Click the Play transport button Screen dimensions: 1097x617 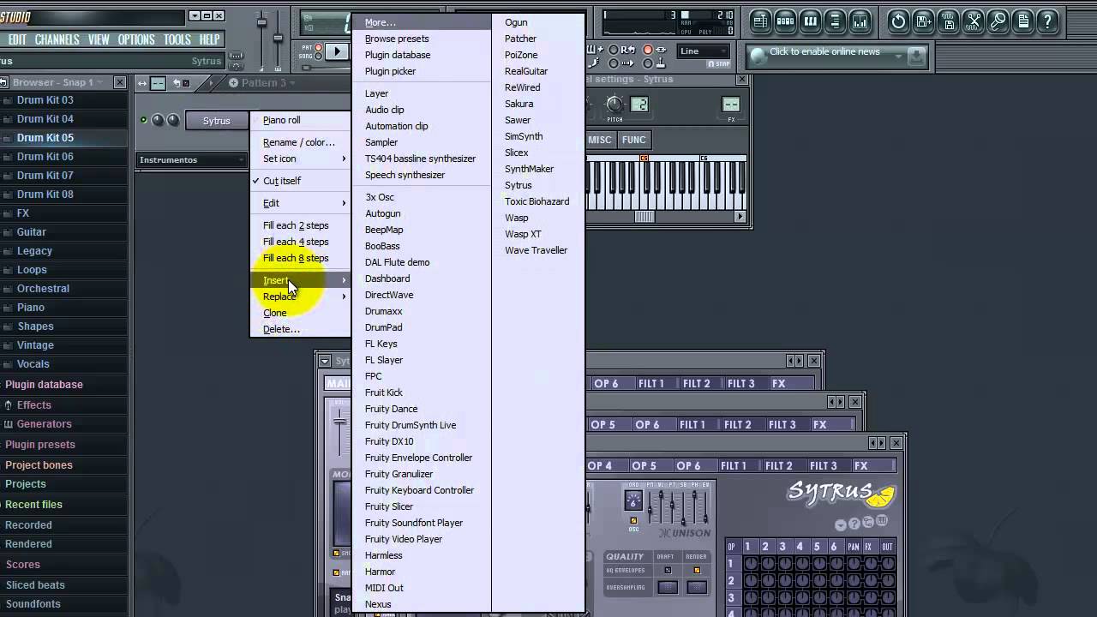(x=337, y=51)
